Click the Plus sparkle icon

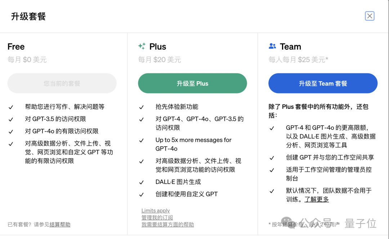(142, 46)
